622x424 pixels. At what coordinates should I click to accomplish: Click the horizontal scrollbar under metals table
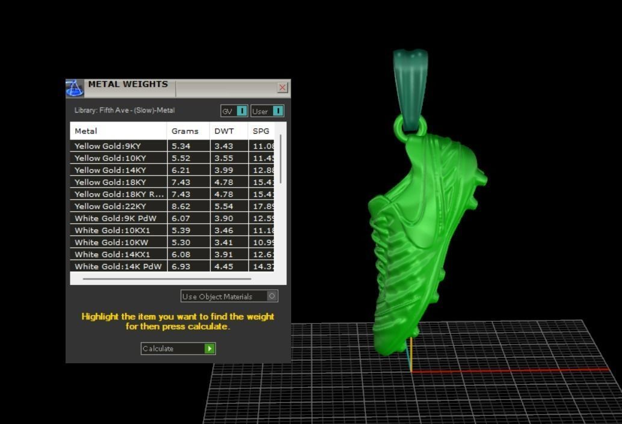click(167, 279)
